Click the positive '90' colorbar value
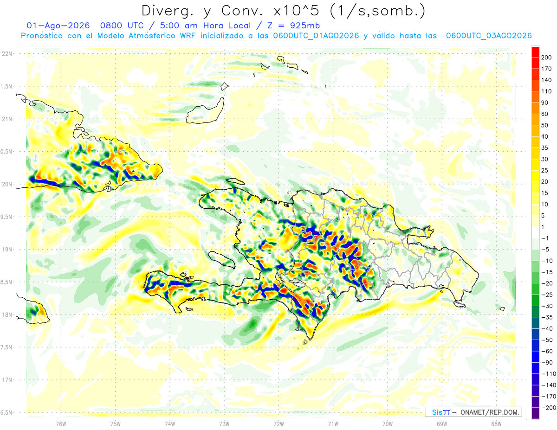This screenshot has width=557, height=430. coord(545,103)
